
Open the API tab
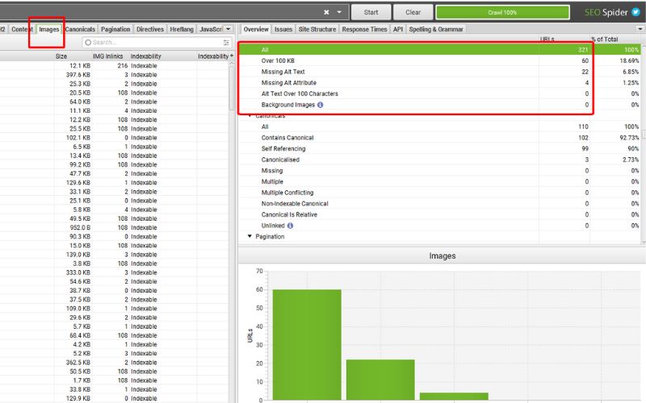click(x=398, y=29)
